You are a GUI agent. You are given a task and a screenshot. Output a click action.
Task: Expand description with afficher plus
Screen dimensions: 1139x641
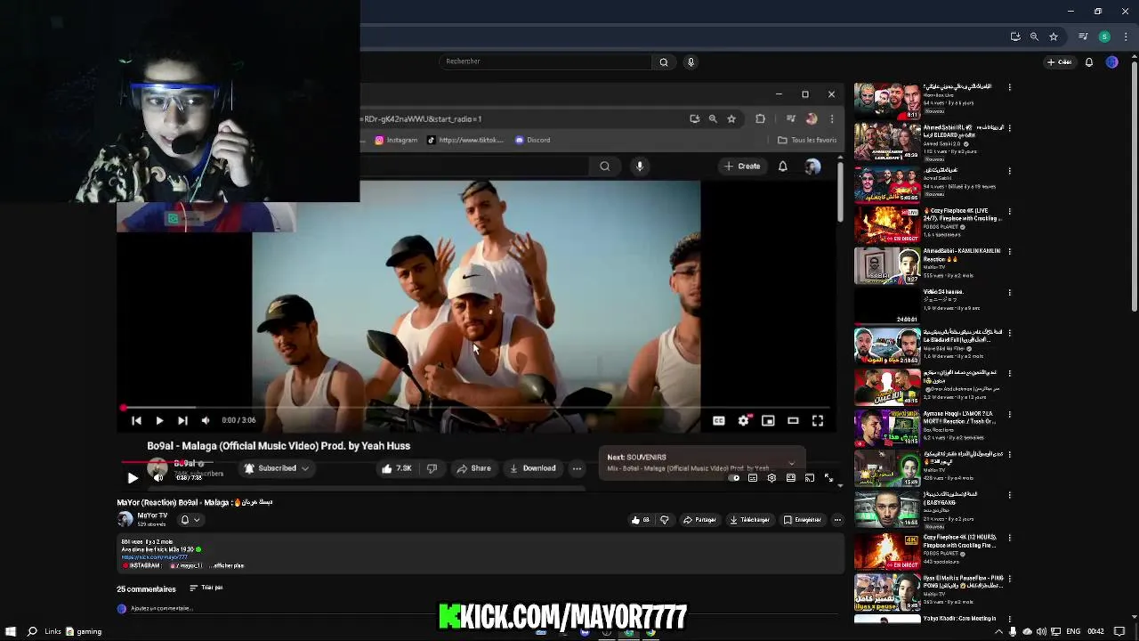click(x=227, y=565)
